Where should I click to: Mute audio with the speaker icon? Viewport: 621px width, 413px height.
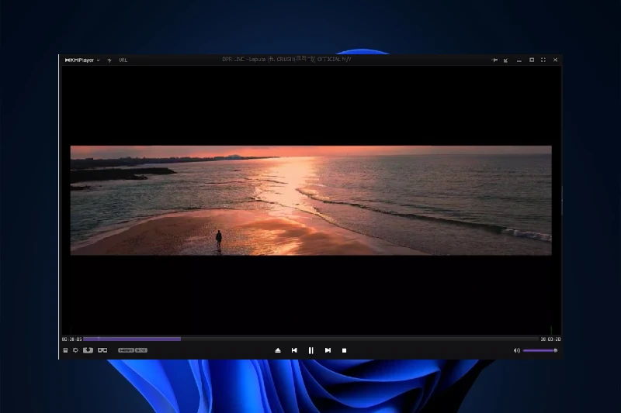tap(516, 350)
